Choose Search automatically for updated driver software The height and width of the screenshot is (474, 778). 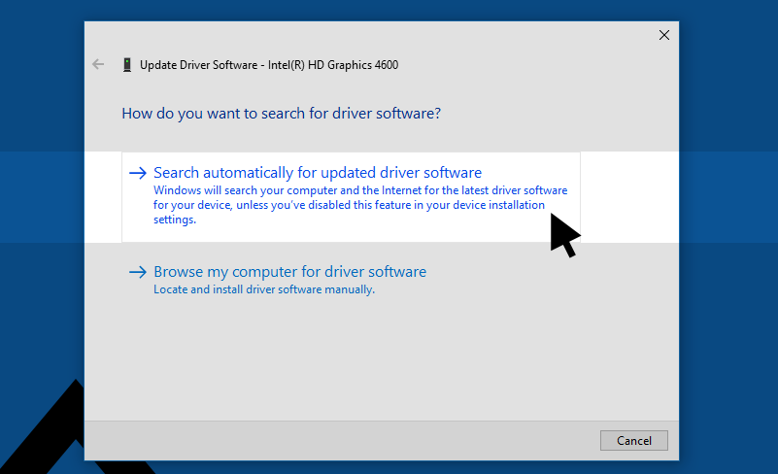coord(351,197)
